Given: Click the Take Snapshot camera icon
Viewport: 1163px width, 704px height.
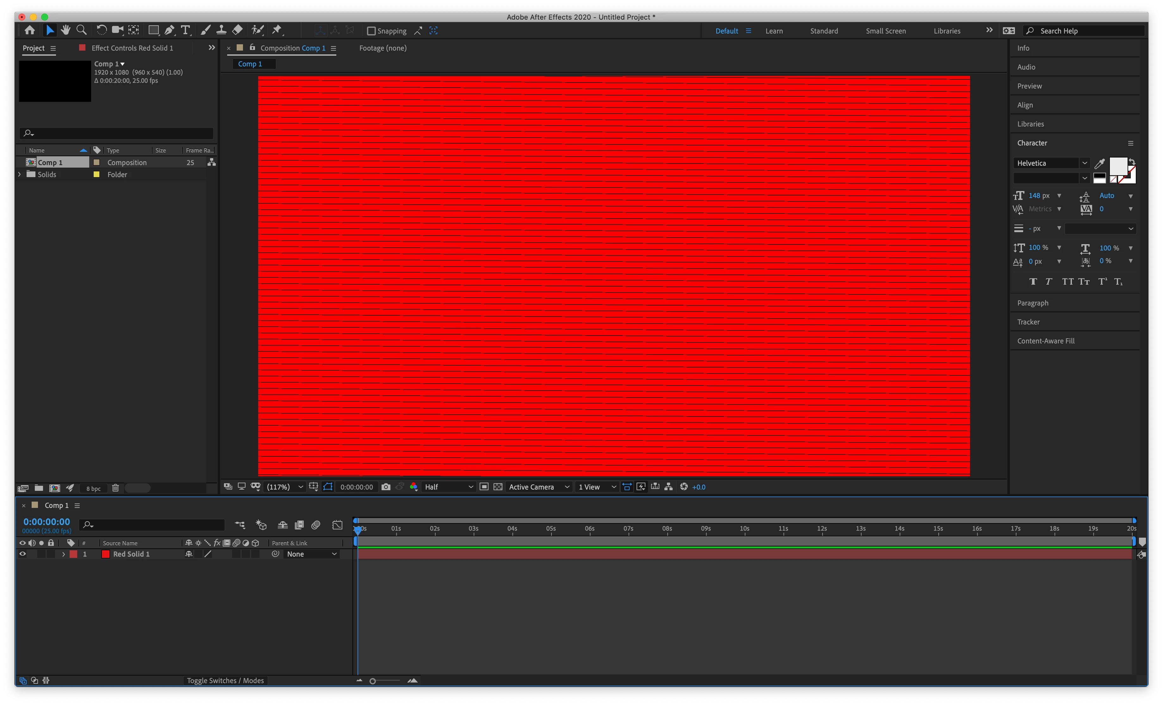Looking at the screenshot, I should [x=386, y=487].
